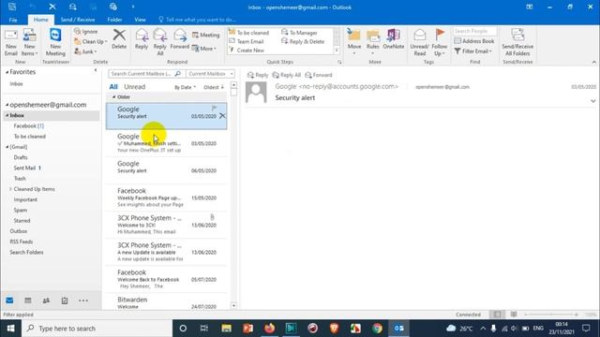Collapse the [Gmail] folder group
This screenshot has width=600, height=337.
point(7,147)
